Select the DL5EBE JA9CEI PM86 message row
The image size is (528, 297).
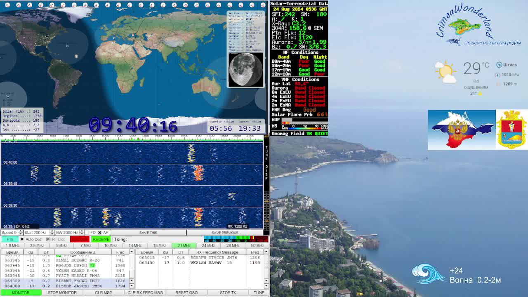tap(65, 286)
